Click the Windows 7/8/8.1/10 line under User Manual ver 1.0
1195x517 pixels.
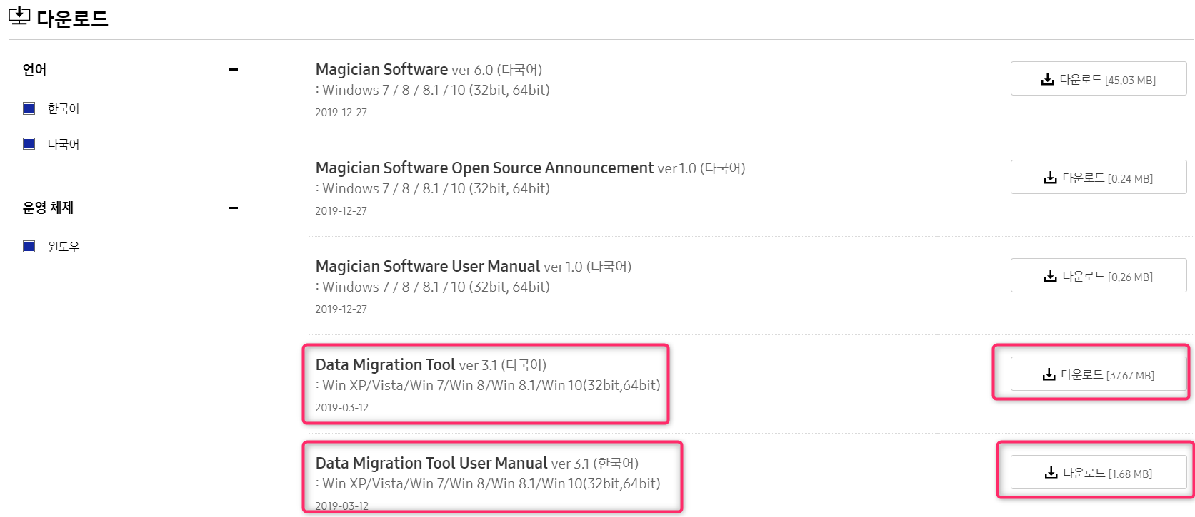click(433, 287)
